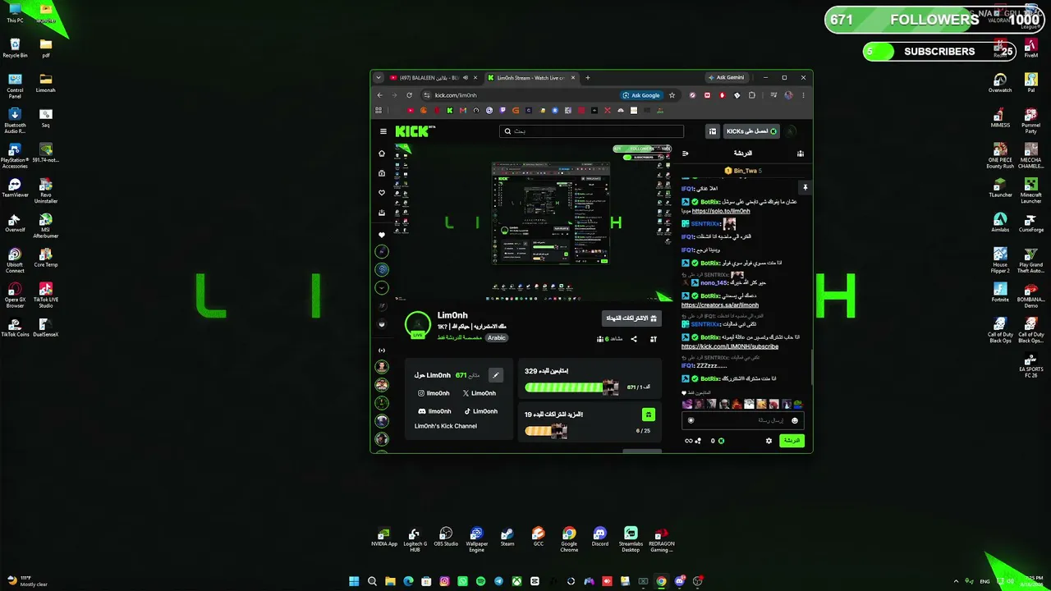Open TikTok LIVE Studio desktop icon
This screenshot has height=591, width=1051.
(46, 294)
